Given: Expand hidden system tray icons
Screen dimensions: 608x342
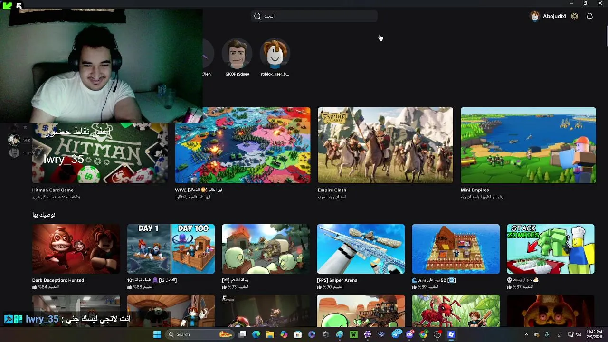Looking at the screenshot, I should [x=526, y=334].
